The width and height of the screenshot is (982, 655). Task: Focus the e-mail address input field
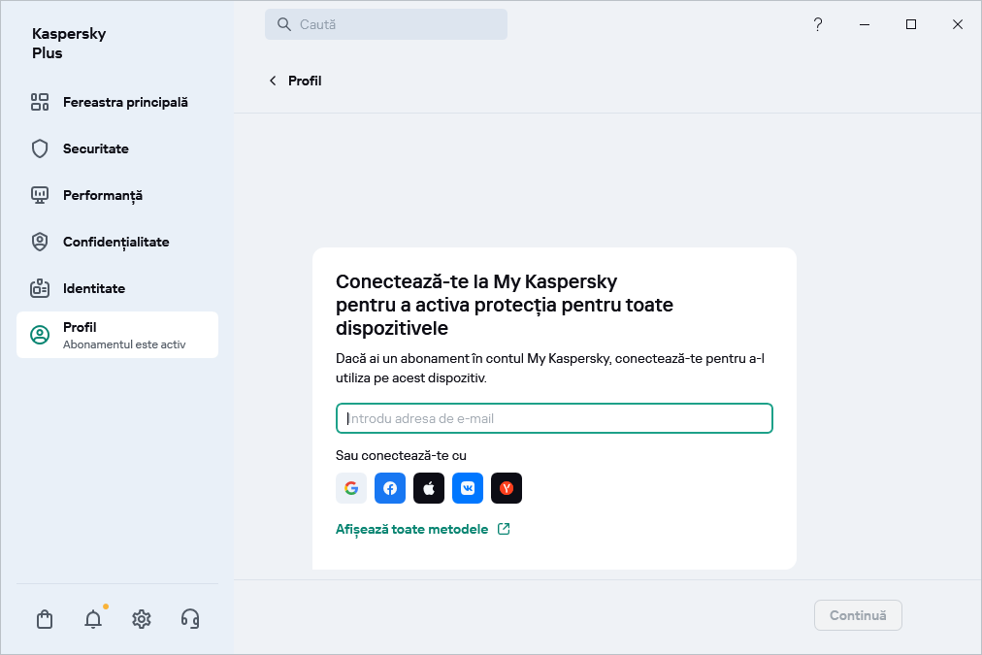coord(554,418)
